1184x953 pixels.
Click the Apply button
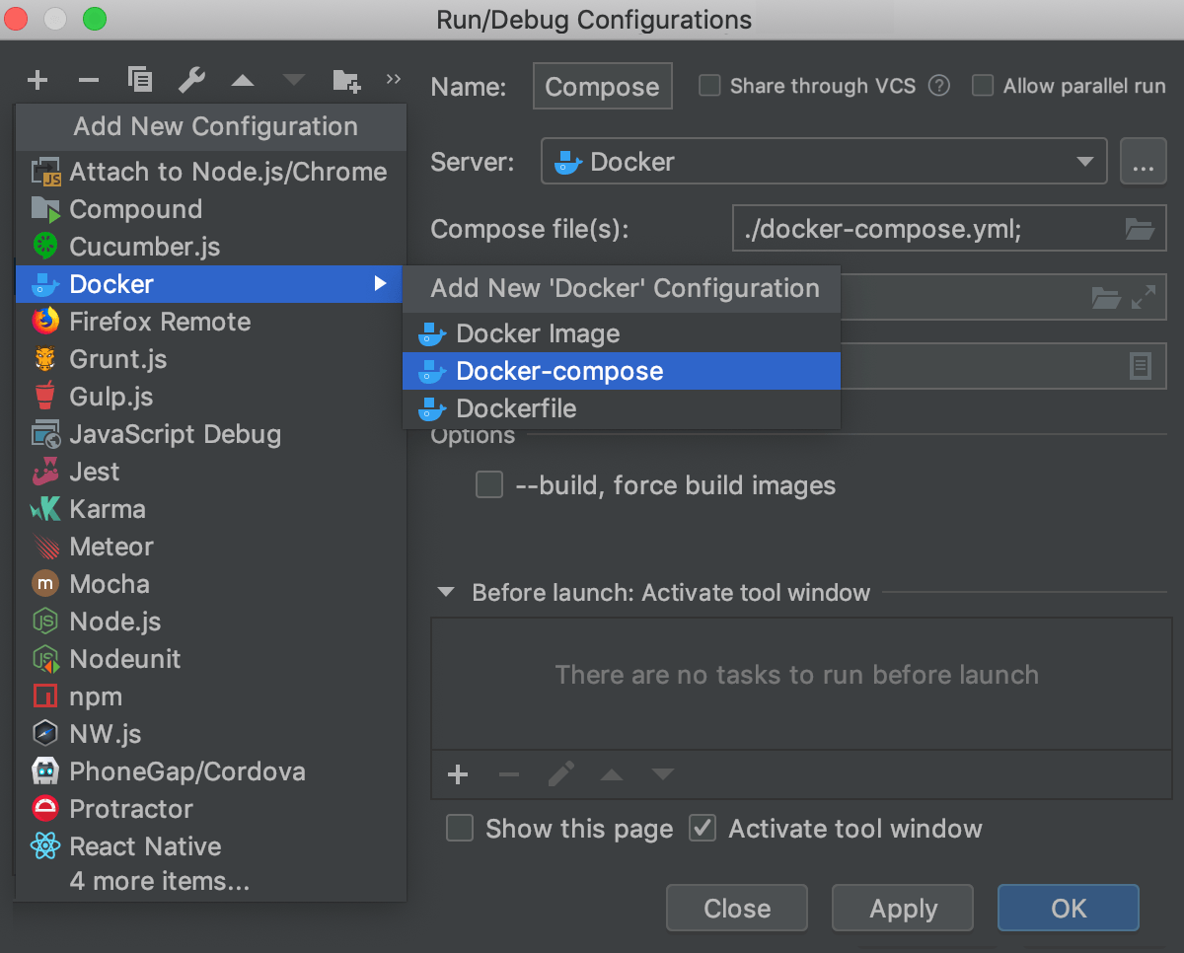(903, 909)
